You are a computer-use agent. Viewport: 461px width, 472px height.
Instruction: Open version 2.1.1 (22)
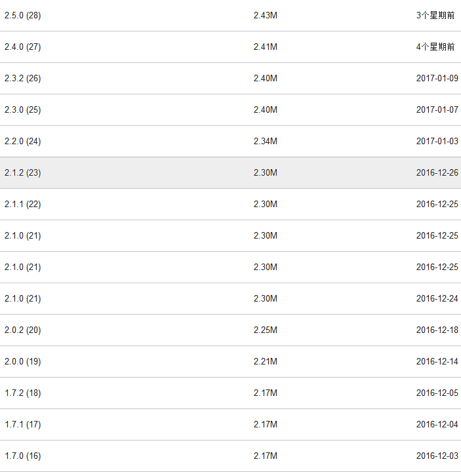point(23,204)
